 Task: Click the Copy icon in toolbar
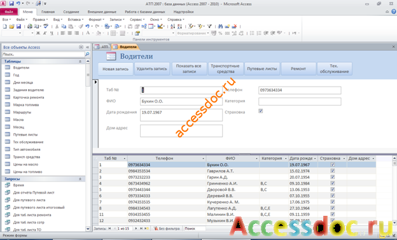(x=64, y=26)
